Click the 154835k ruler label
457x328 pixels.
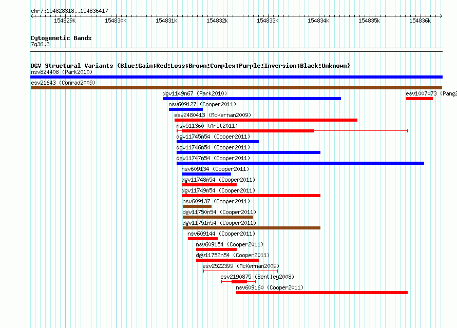point(369,21)
